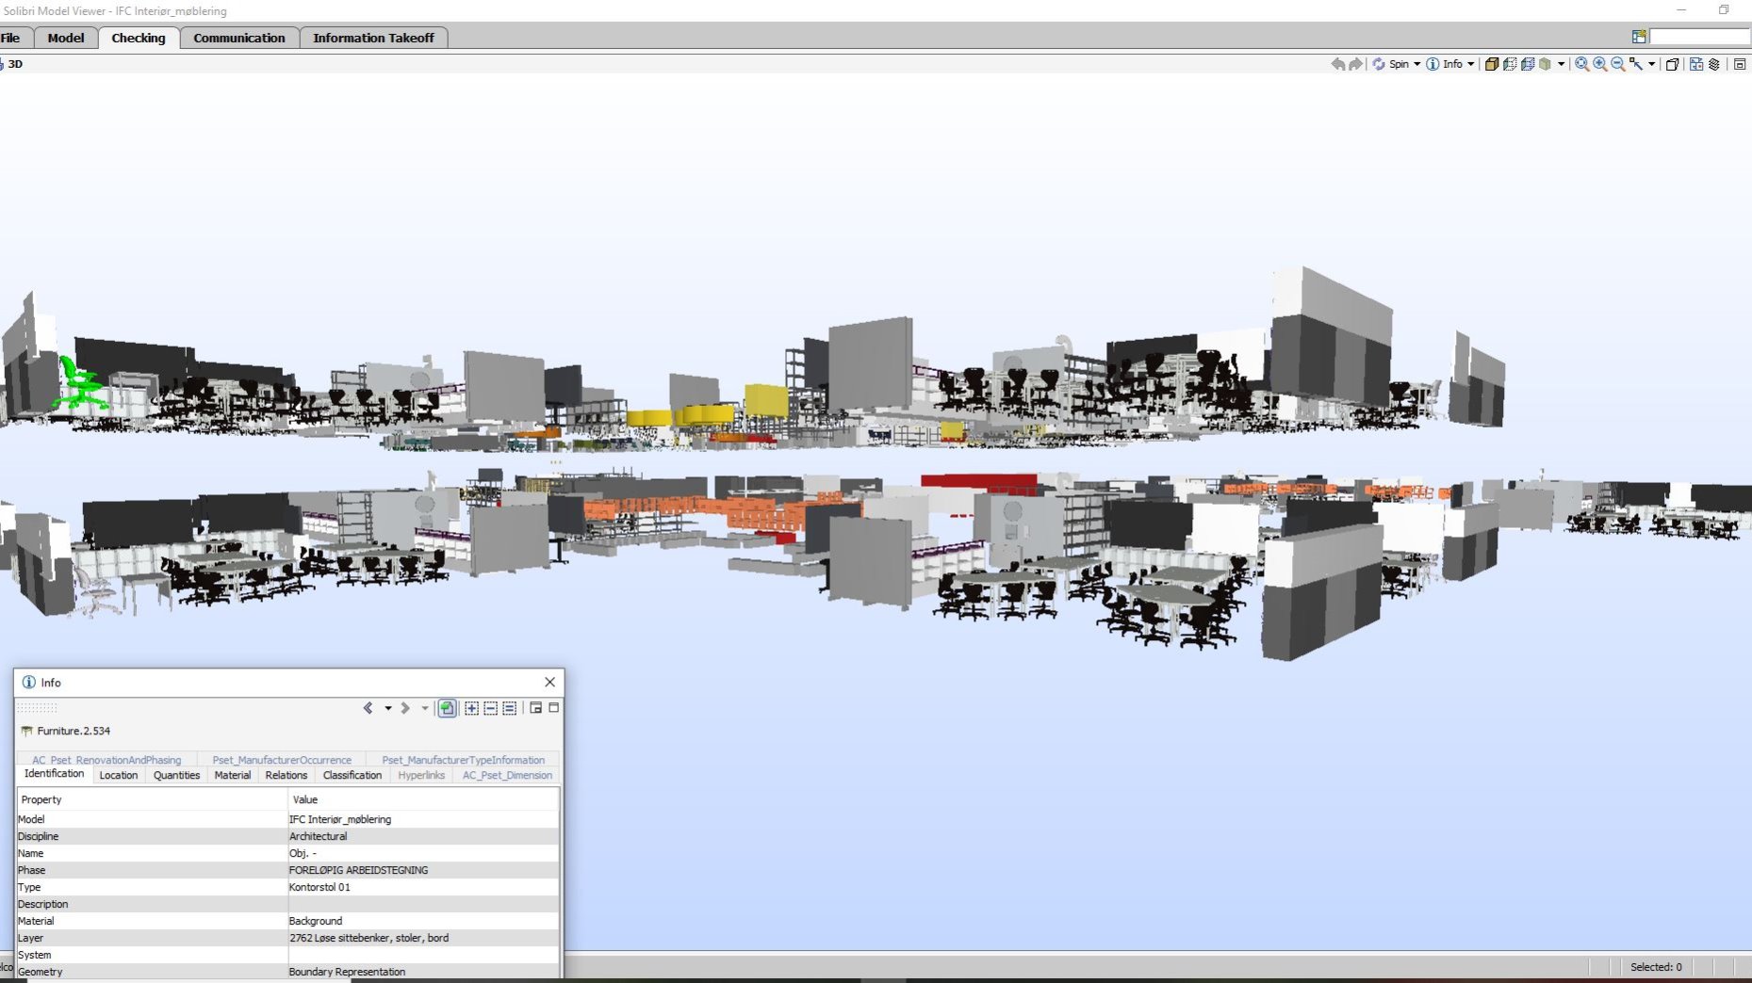
Task: Open the File menu
Action: tap(10, 38)
